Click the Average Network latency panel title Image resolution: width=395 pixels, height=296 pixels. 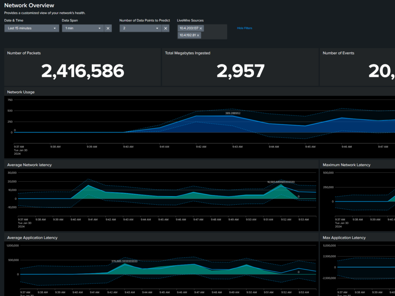(x=29, y=165)
